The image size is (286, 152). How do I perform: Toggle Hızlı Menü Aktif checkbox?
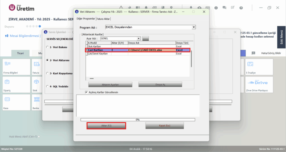(39, 137)
